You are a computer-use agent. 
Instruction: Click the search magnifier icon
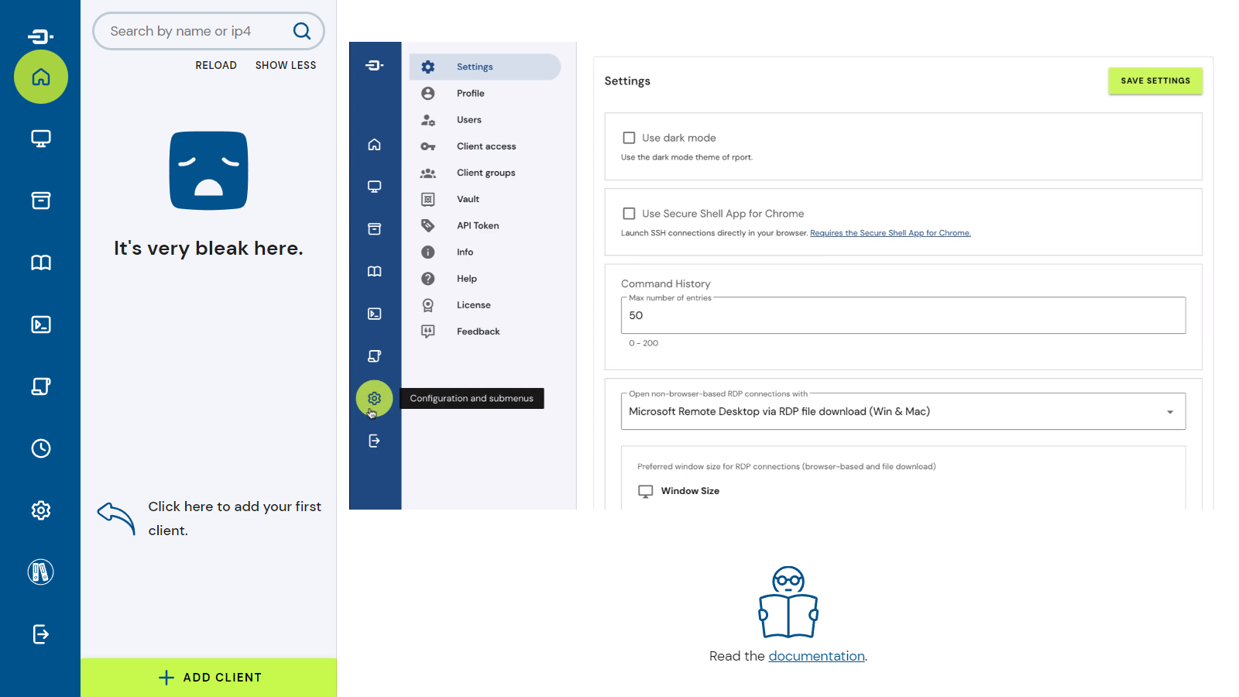point(302,31)
